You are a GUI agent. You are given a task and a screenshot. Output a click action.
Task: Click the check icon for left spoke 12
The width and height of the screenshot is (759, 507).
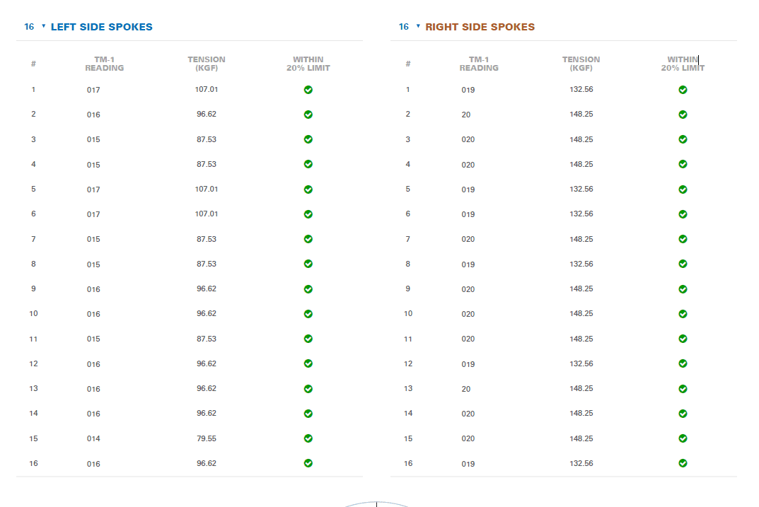coord(308,363)
